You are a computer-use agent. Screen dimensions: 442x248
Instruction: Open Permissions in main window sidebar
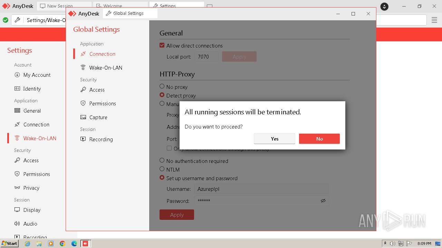coord(37,174)
